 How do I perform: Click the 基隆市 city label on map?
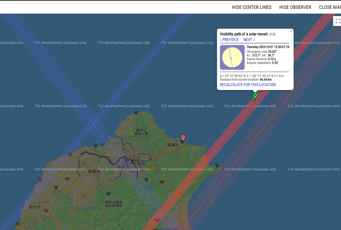pos(173,145)
